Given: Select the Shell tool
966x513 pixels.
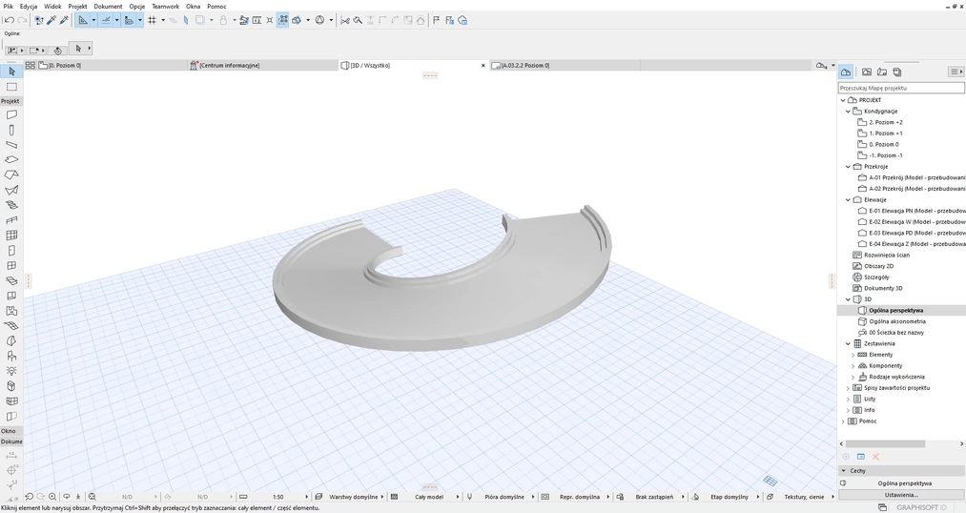Looking at the screenshot, I should [x=11, y=190].
